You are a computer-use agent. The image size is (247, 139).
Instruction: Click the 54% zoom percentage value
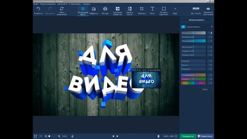[65, 136]
